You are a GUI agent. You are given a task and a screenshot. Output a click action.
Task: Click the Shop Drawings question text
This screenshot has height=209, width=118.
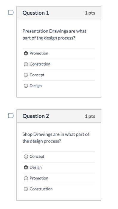coord(56,138)
